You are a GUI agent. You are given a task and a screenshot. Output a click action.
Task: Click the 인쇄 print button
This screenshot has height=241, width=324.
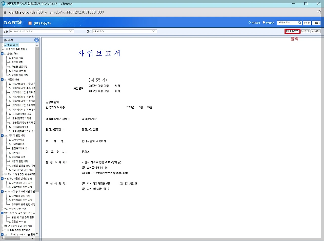coord(305,31)
